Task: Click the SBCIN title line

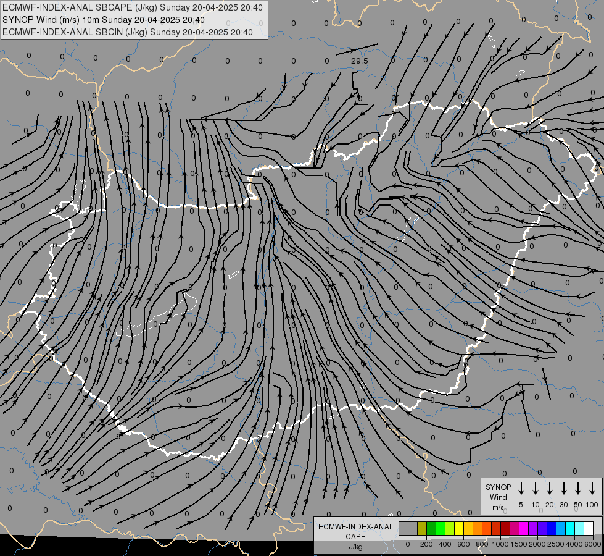Action: tap(128, 32)
